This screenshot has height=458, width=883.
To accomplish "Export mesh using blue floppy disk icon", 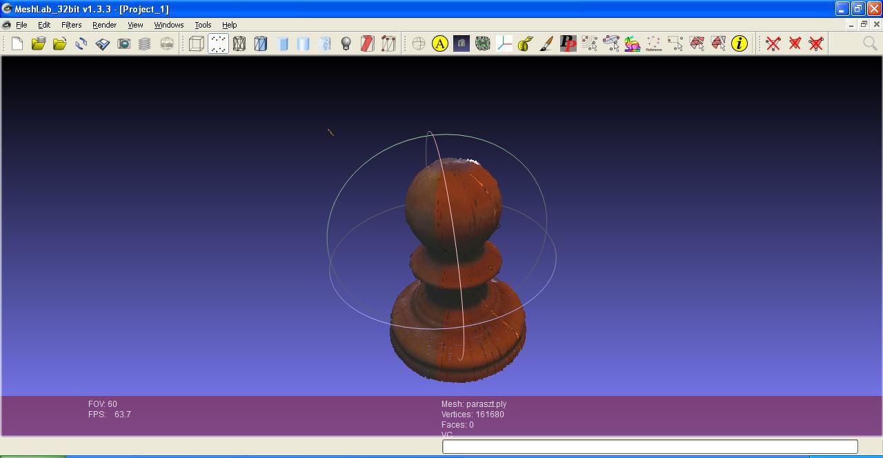I will point(102,43).
